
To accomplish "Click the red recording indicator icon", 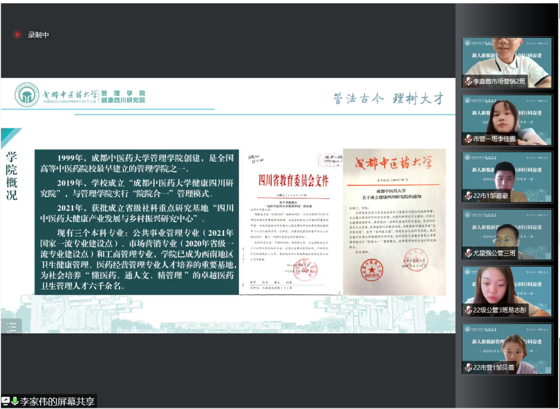I will pos(17,34).
